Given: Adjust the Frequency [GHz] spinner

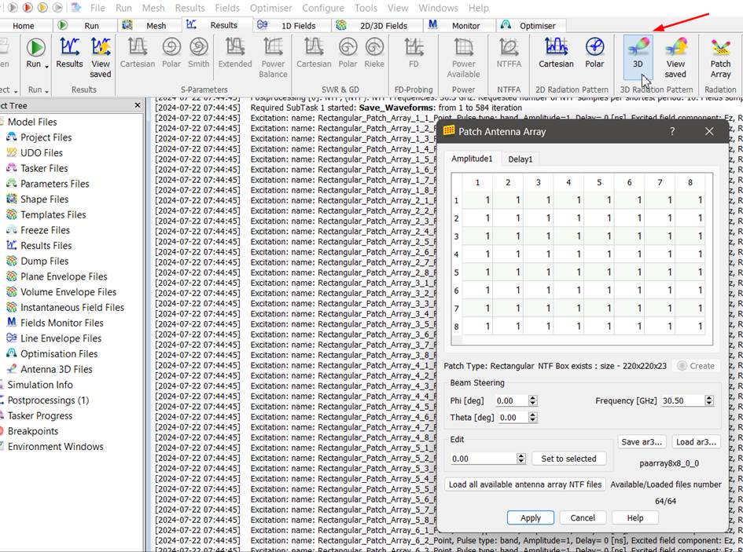Looking at the screenshot, I should pos(709,400).
